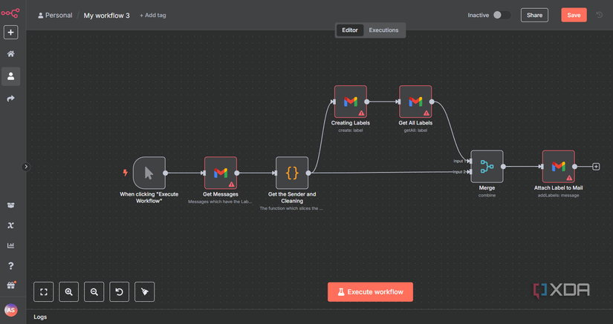Open the Personal project breadcrumb
Screen dimensions: 613x324
(x=55, y=16)
